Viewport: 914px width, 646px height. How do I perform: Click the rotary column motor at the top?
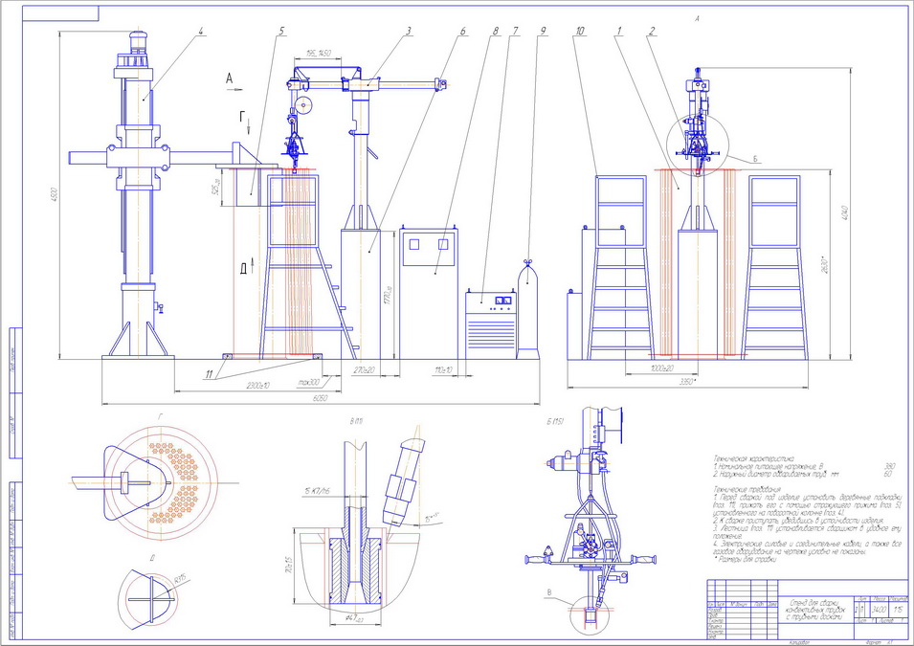pyautogui.click(x=137, y=43)
